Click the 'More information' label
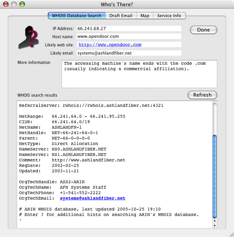This screenshot has width=234, height=237. coord(34,62)
